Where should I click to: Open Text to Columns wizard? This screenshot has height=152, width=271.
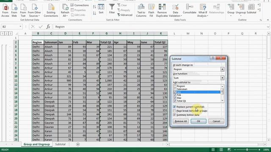[141, 11]
